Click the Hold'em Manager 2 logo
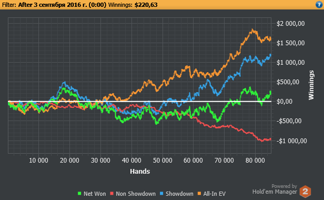 coord(305,192)
